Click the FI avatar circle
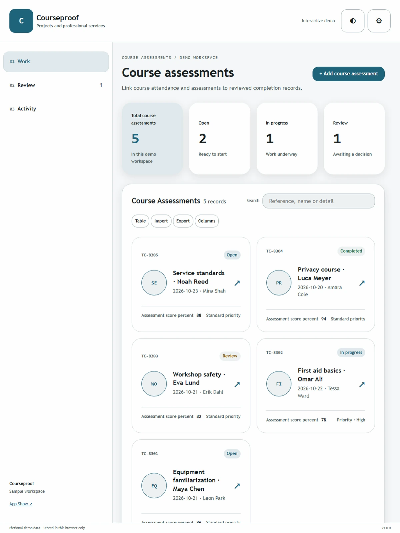 [x=279, y=384]
